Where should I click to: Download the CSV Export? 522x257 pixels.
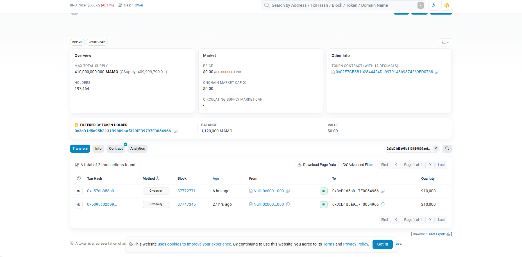point(439,234)
